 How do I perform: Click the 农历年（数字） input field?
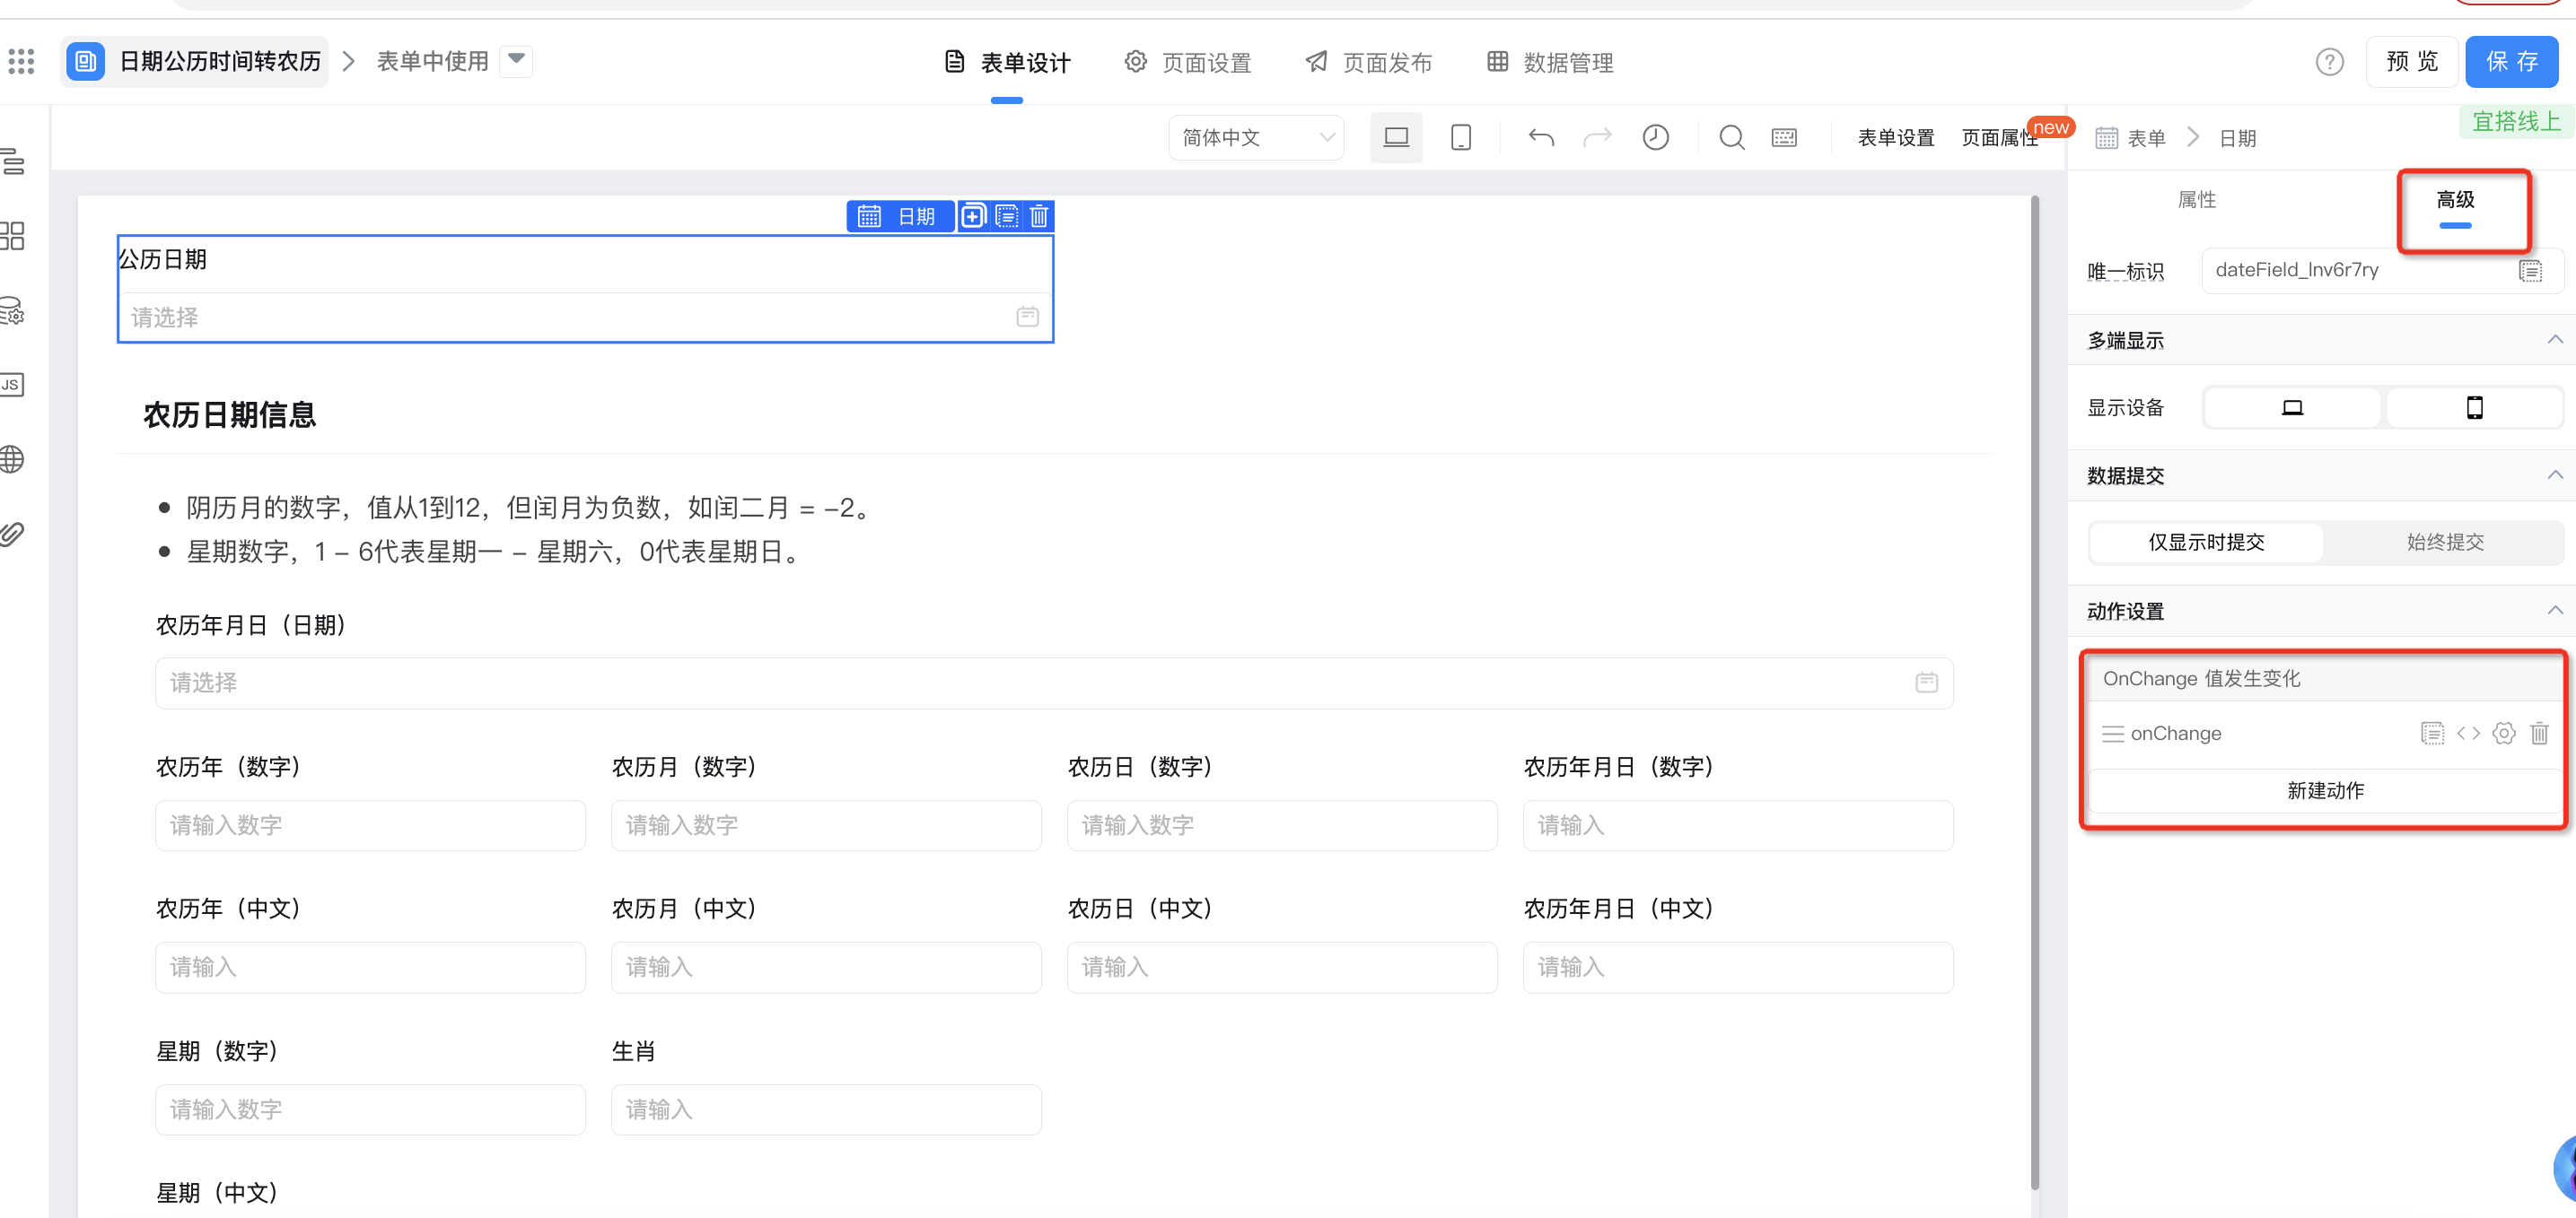coord(370,825)
